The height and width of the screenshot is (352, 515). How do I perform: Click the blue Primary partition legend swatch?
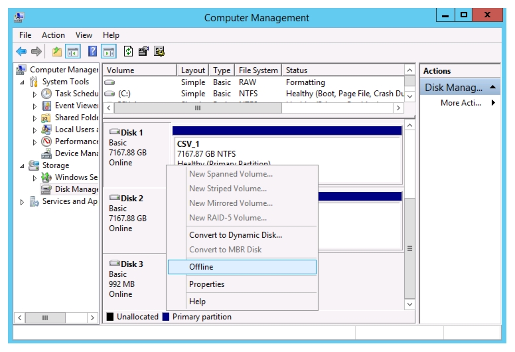[x=166, y=317]
